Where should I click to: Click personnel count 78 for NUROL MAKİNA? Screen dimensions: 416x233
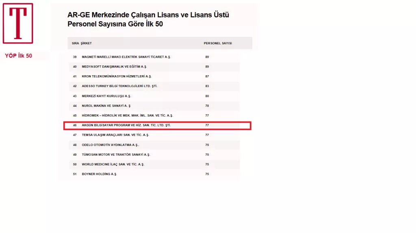tap(207, 106)
